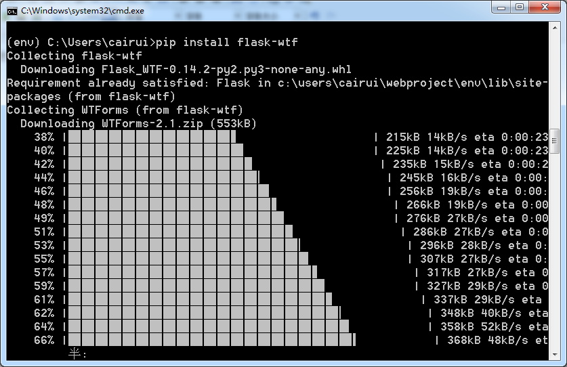Click the 62% progress percentage

(x=44, y=313)
